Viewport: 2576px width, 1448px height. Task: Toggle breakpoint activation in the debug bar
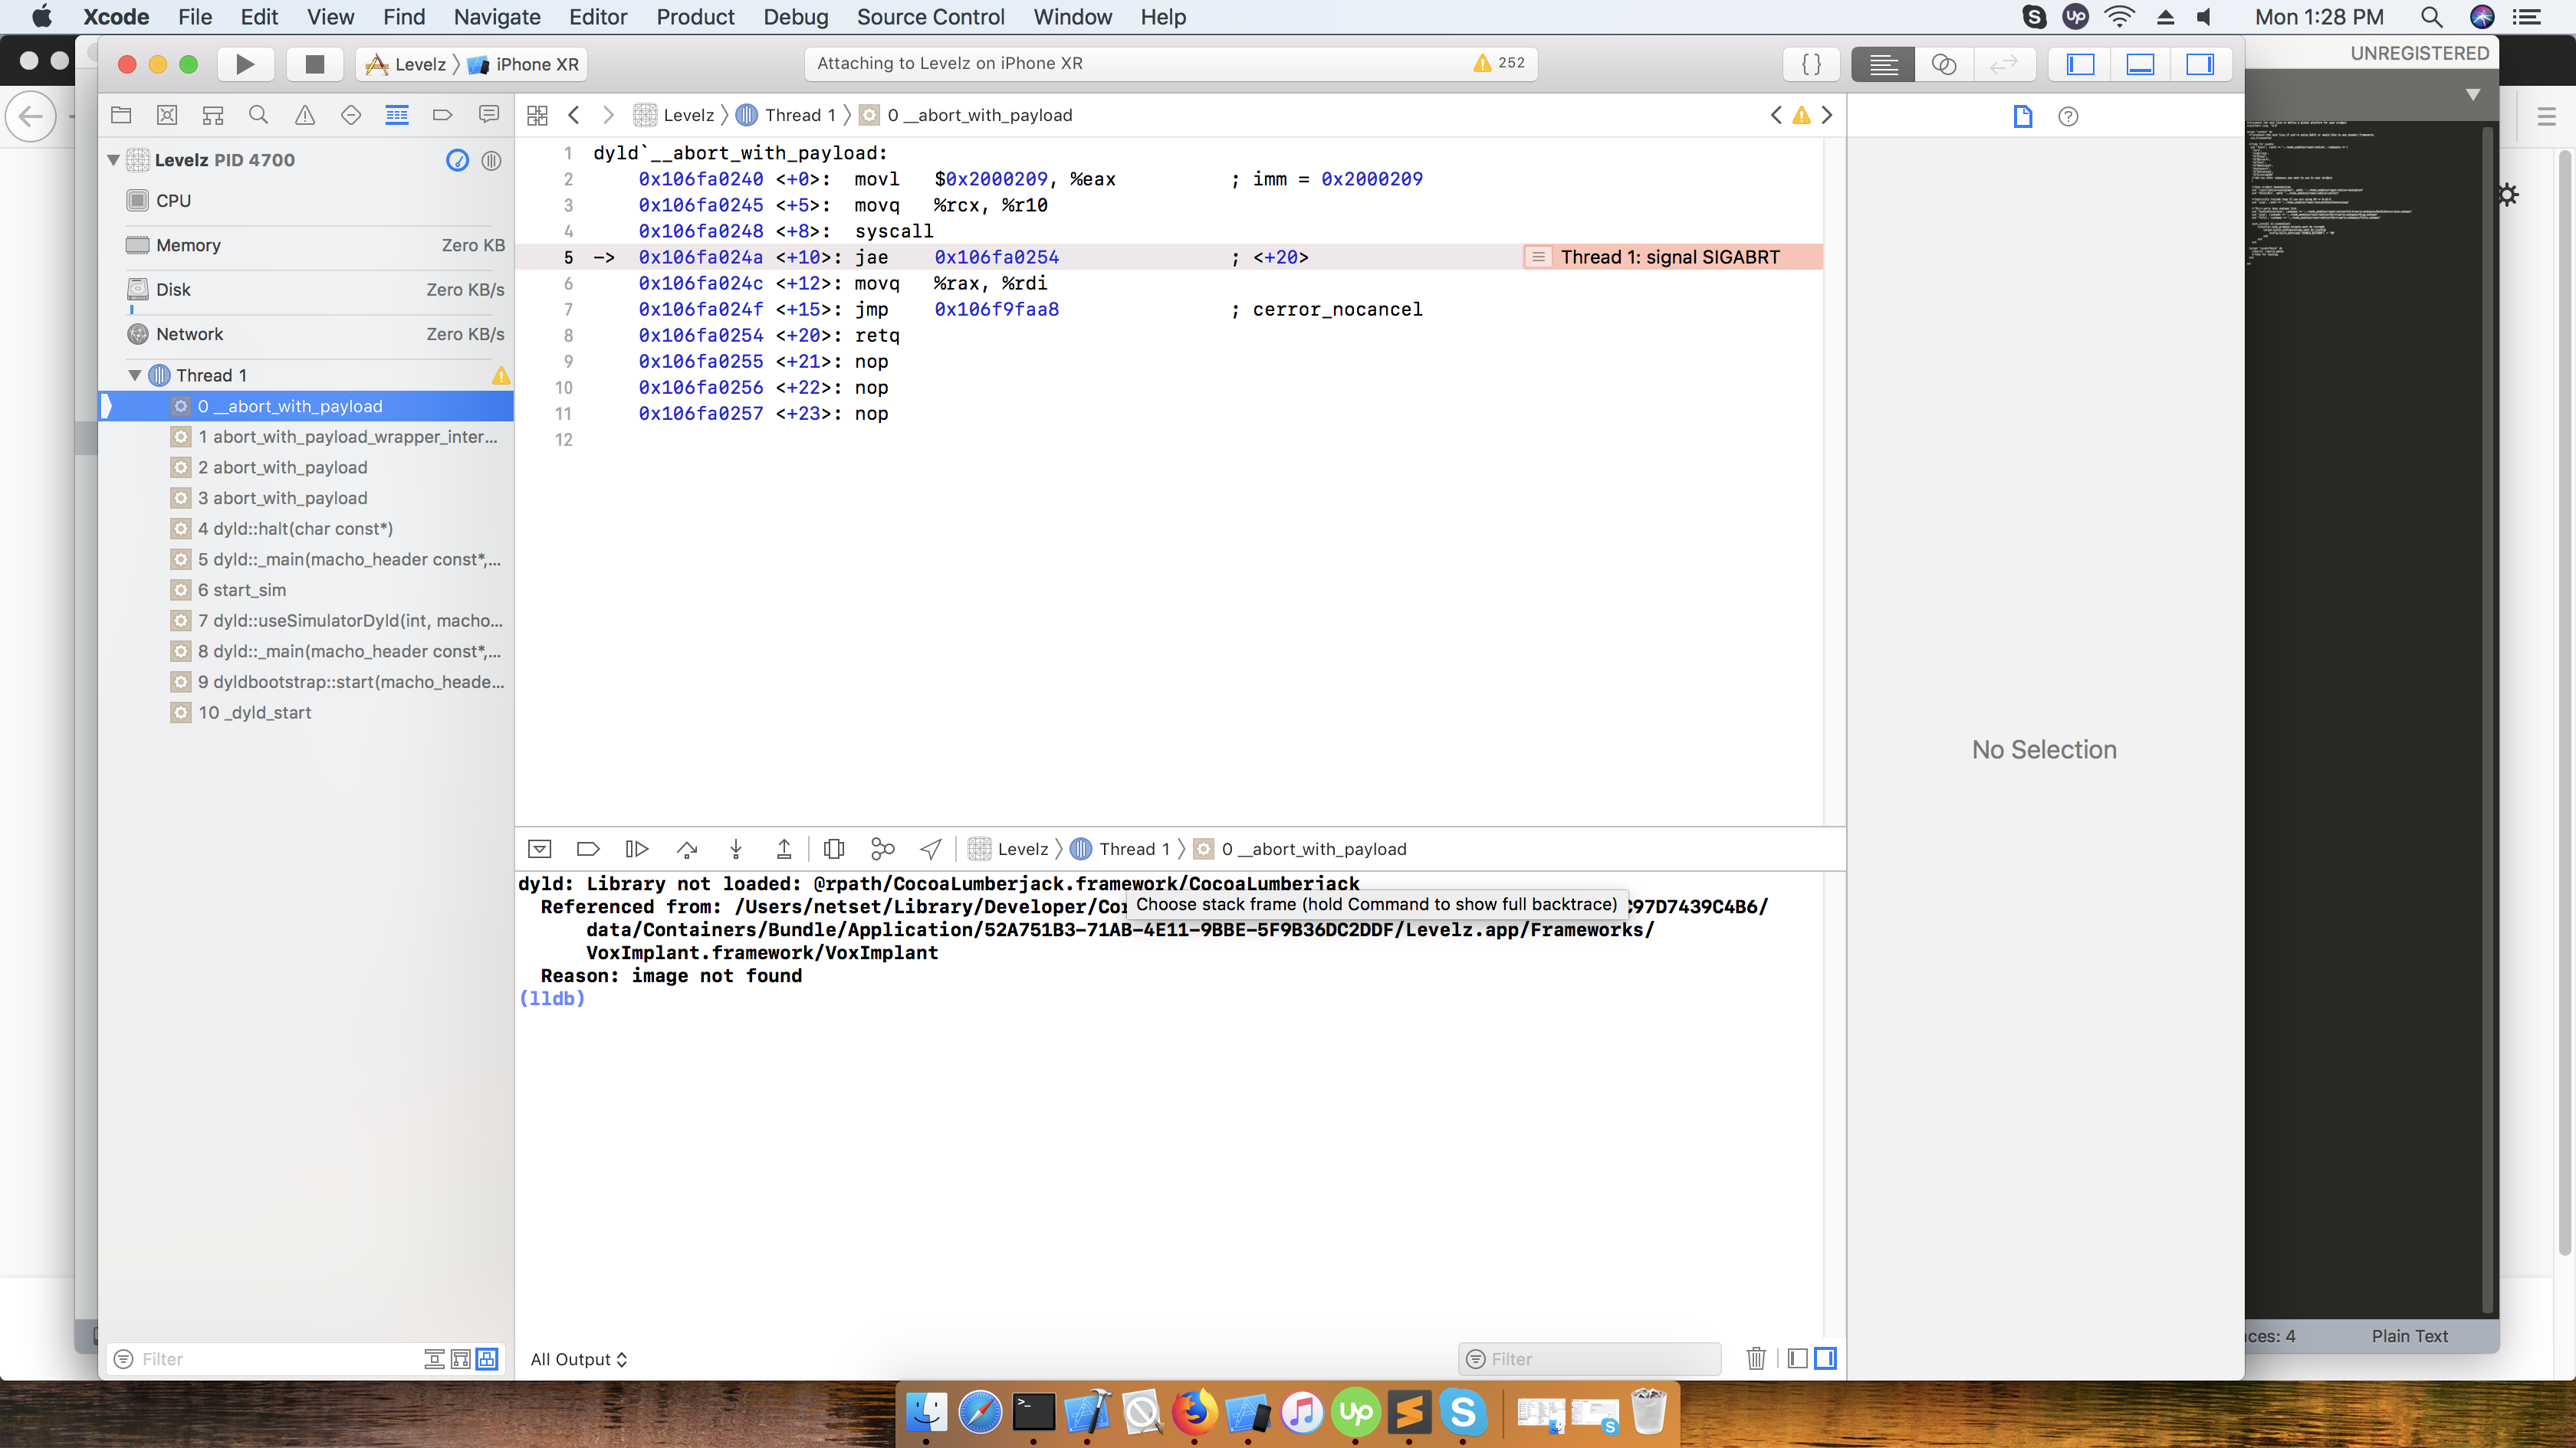[x=588, y=848]
